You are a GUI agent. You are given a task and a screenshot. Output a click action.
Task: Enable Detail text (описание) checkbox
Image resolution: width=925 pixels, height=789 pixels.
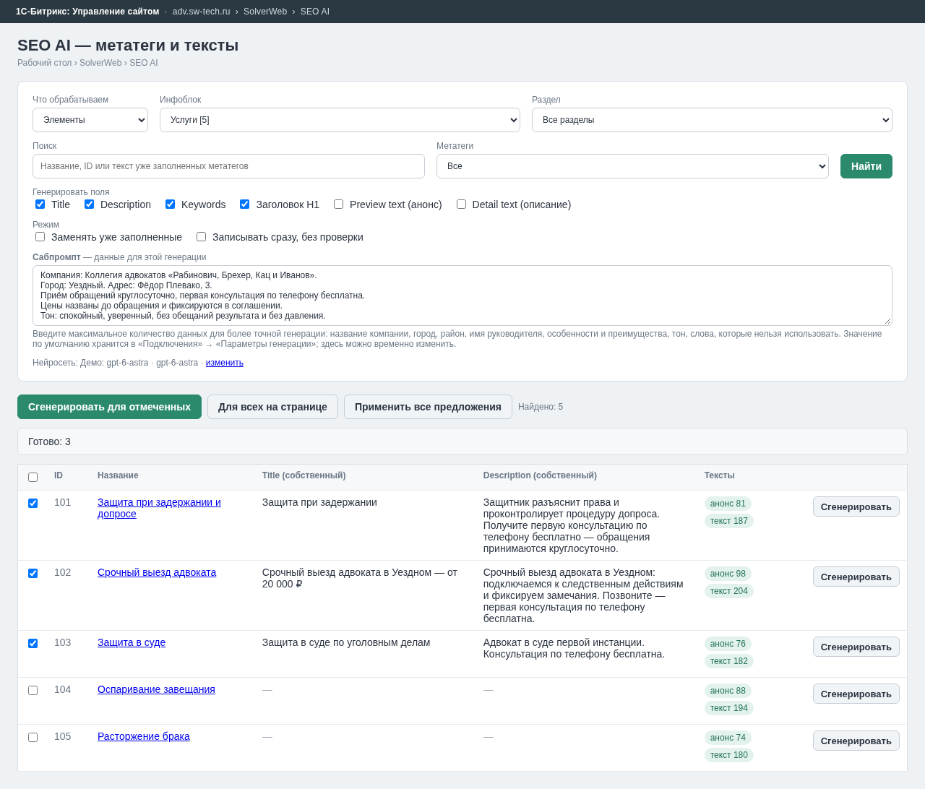coord(462,204)
